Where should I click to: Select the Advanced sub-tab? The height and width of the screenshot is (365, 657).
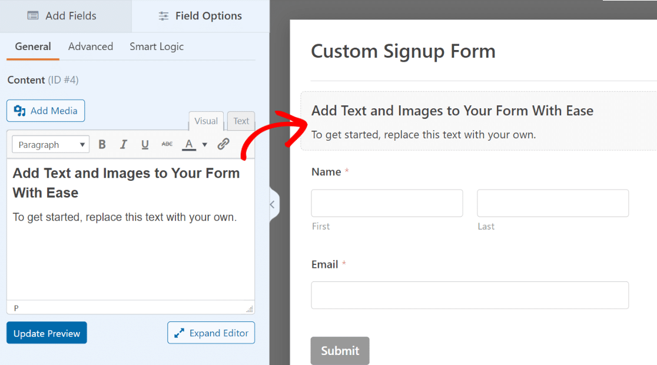(x=91, y=47)
